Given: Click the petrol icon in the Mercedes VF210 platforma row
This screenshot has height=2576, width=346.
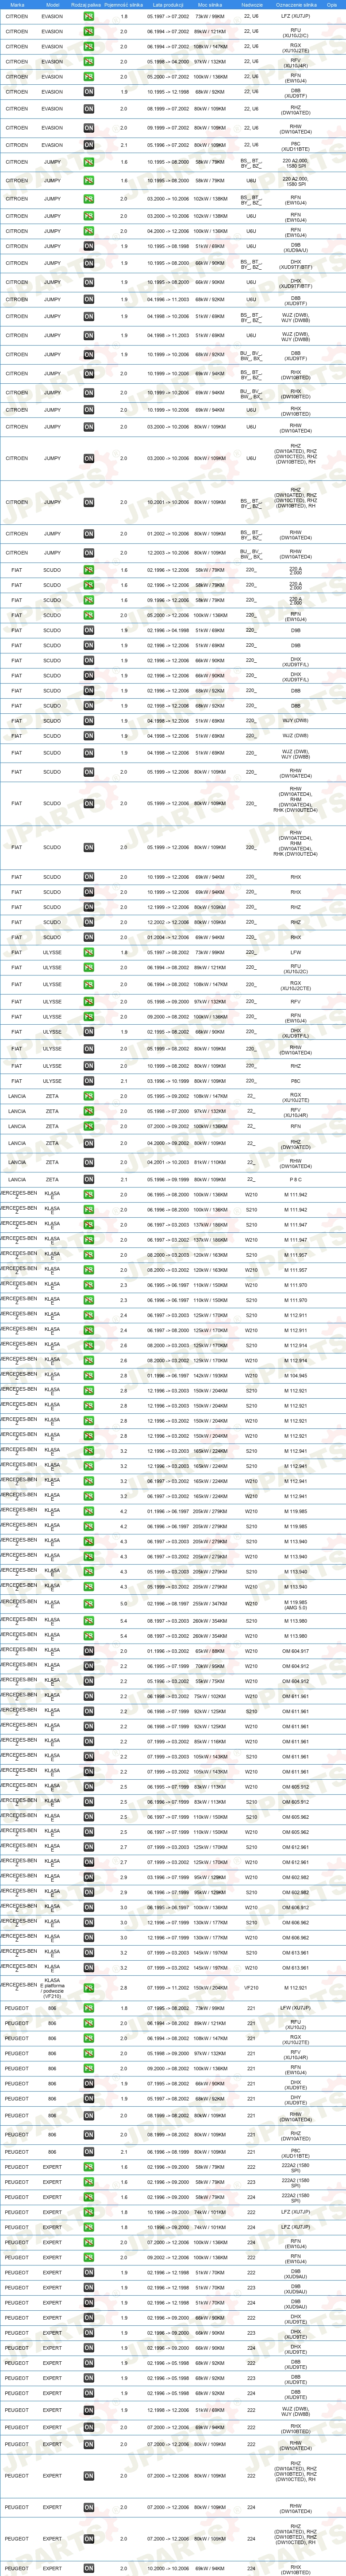Looking at the screenshot, I should [x=89, y=1988].
